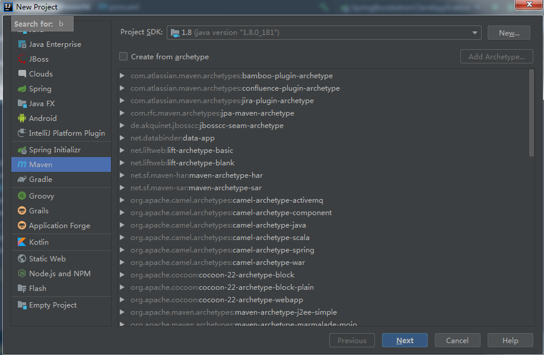Screen dimensions: 544x355
Task: Click Add Archetype... button
Action: click(497, 56)
